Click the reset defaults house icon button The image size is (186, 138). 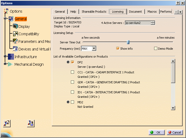pos(7,124)
